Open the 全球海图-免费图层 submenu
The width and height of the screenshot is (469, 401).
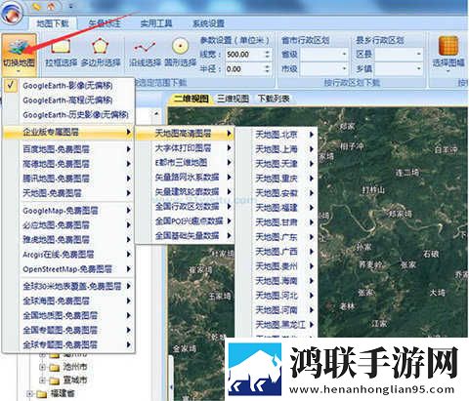point(68,301)
